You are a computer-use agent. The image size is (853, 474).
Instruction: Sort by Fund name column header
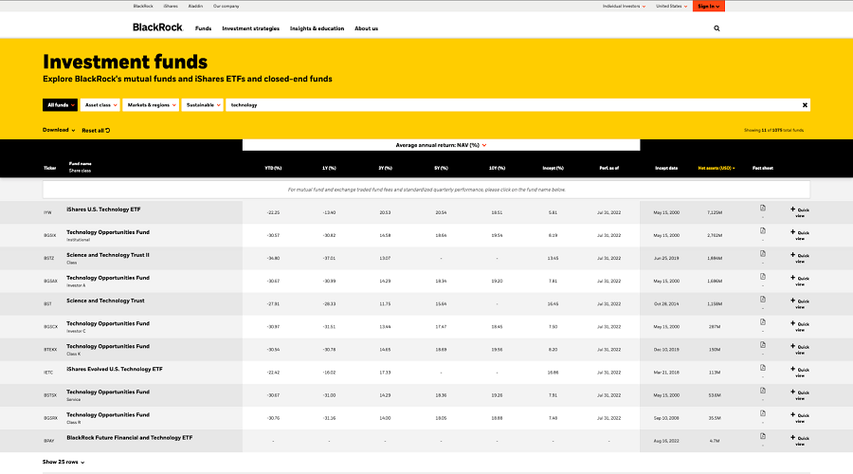(x=80, y=164)
